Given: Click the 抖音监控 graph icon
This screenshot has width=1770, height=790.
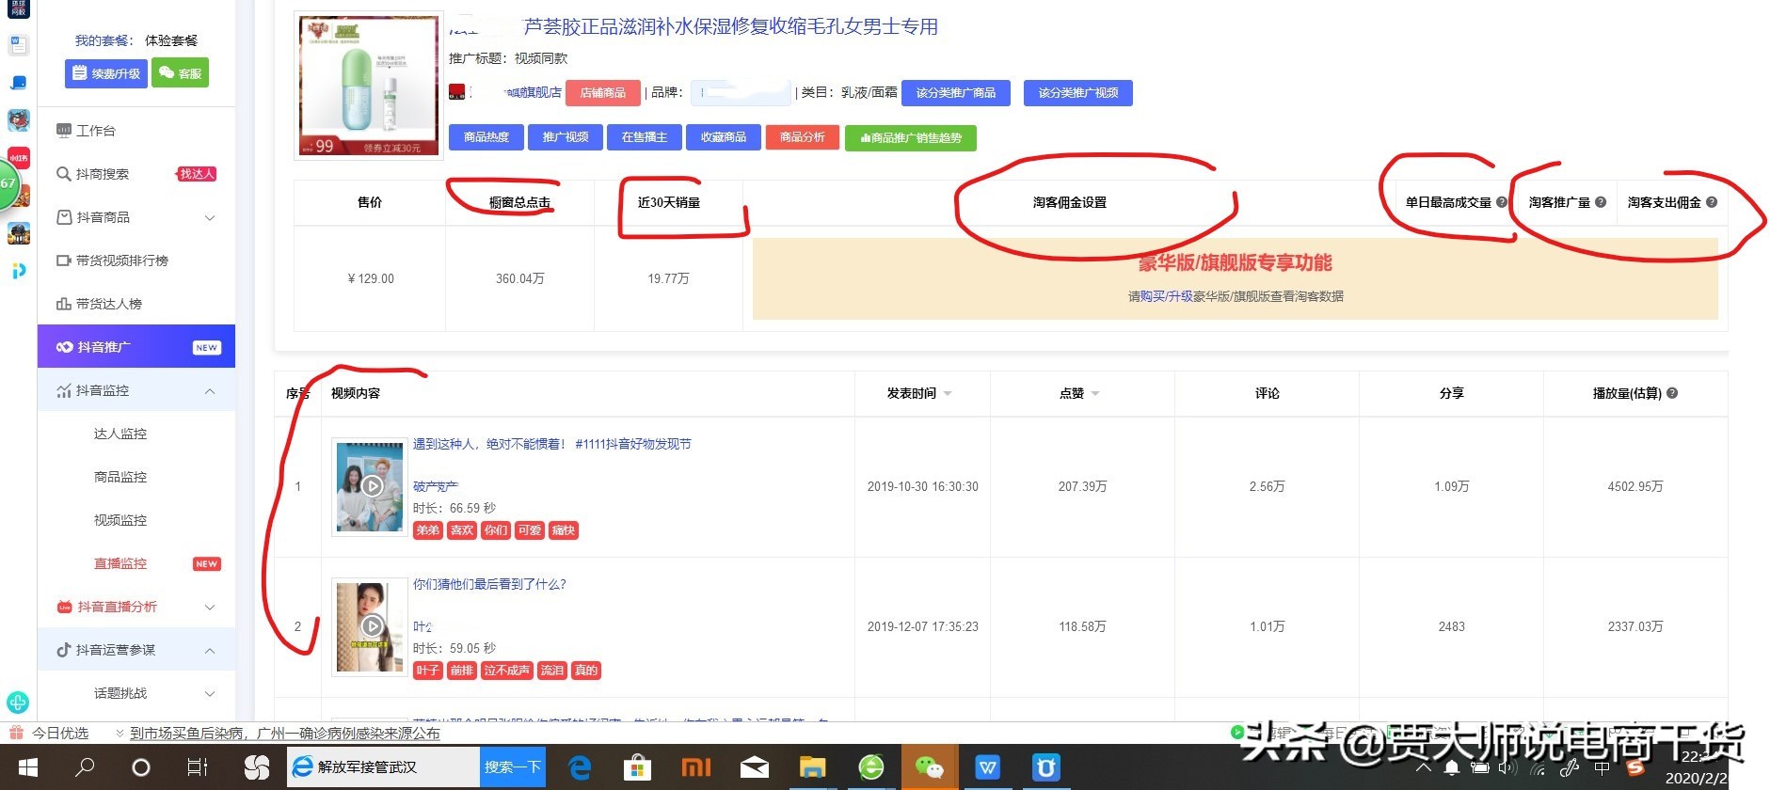Looking at the screenshot, I should point(64,390).
